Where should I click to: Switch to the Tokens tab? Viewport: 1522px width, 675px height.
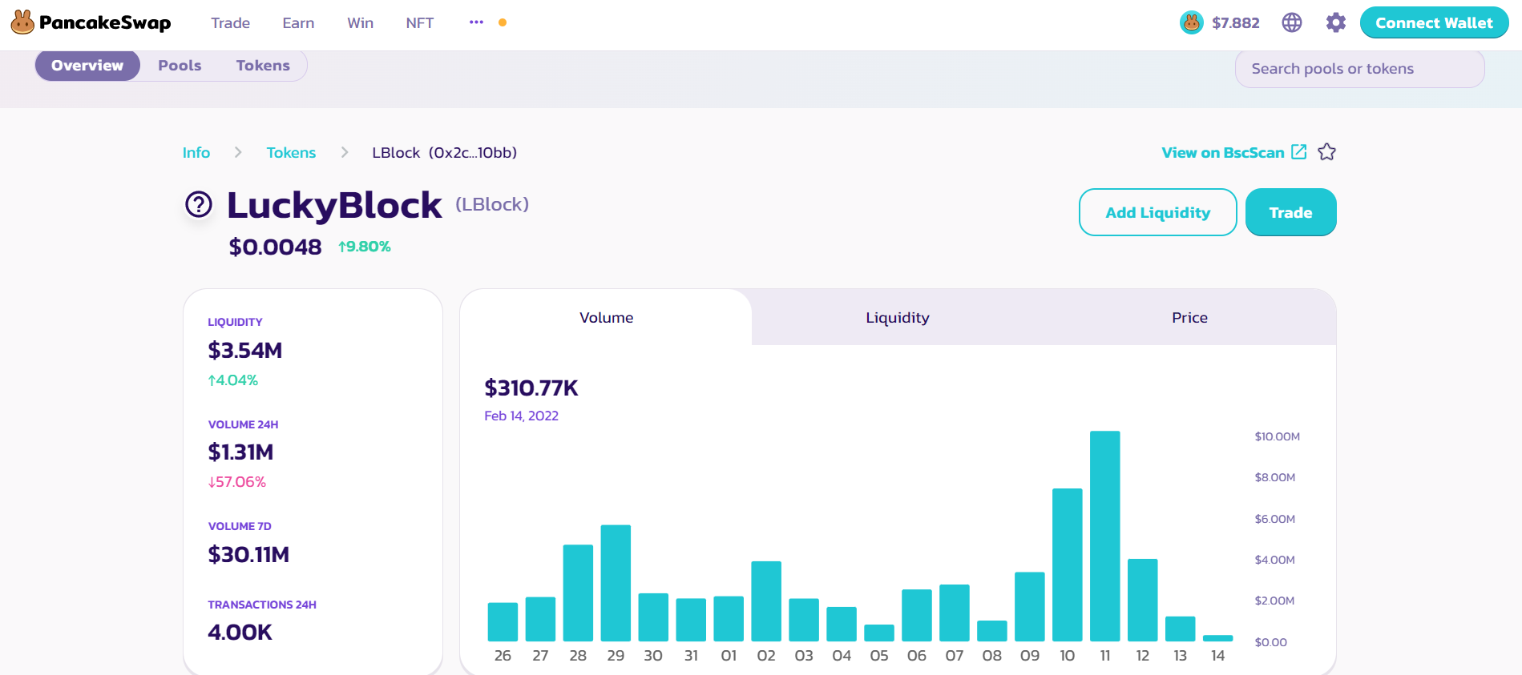[263, 66]
